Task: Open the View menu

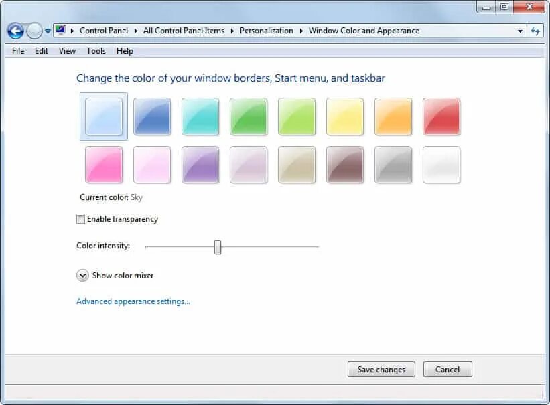Action: point(67,51)
